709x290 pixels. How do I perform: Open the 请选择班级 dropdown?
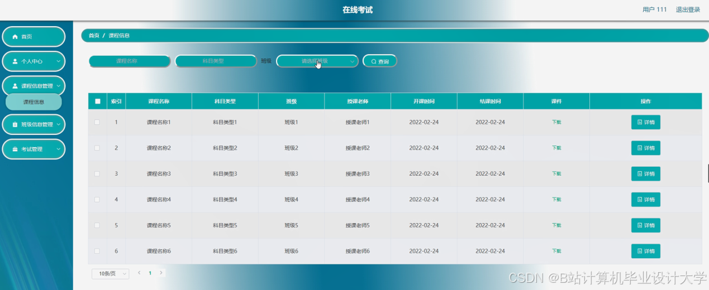[x=317, y=61]
